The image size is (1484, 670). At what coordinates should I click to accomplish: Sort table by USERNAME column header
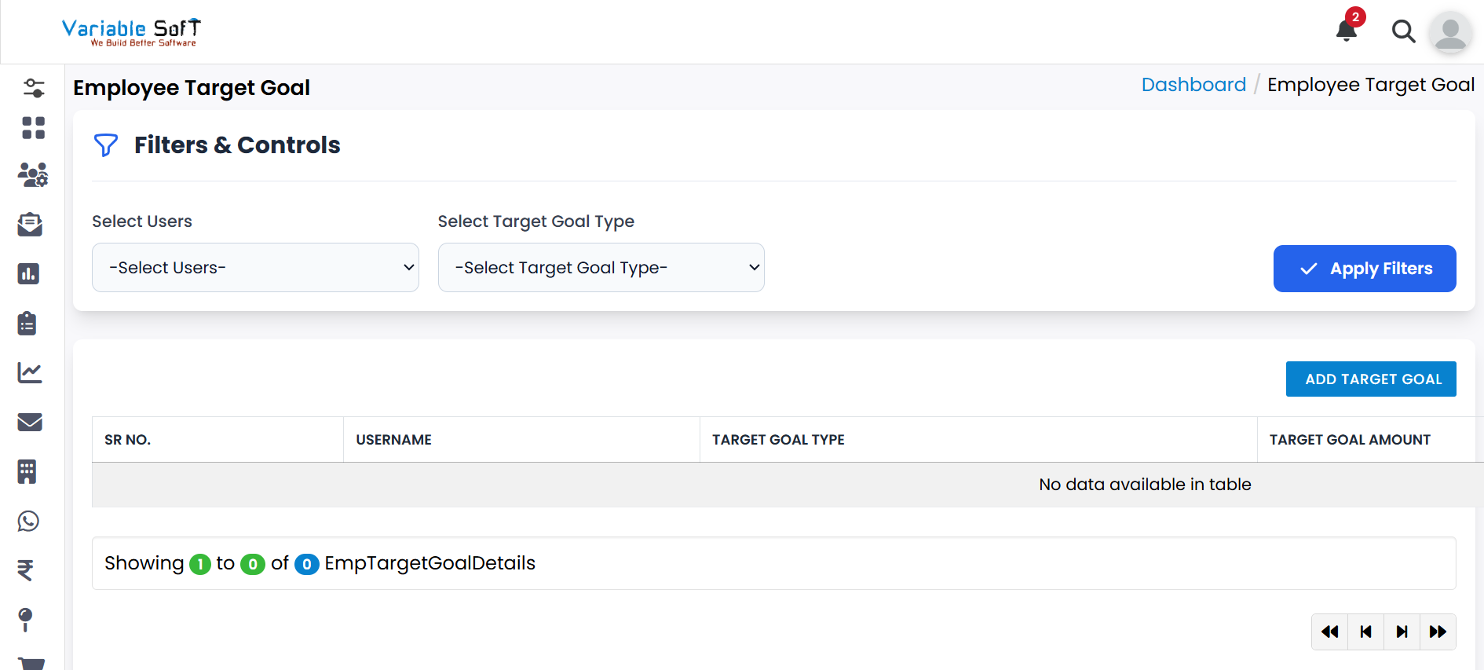click(394, 440)
